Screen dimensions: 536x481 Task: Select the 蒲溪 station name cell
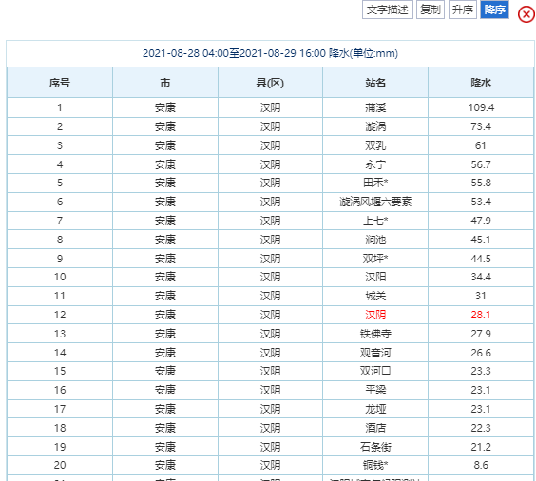click(x=375, y=107)
